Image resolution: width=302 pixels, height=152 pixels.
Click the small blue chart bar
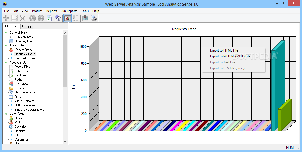(x=268, y=128)
